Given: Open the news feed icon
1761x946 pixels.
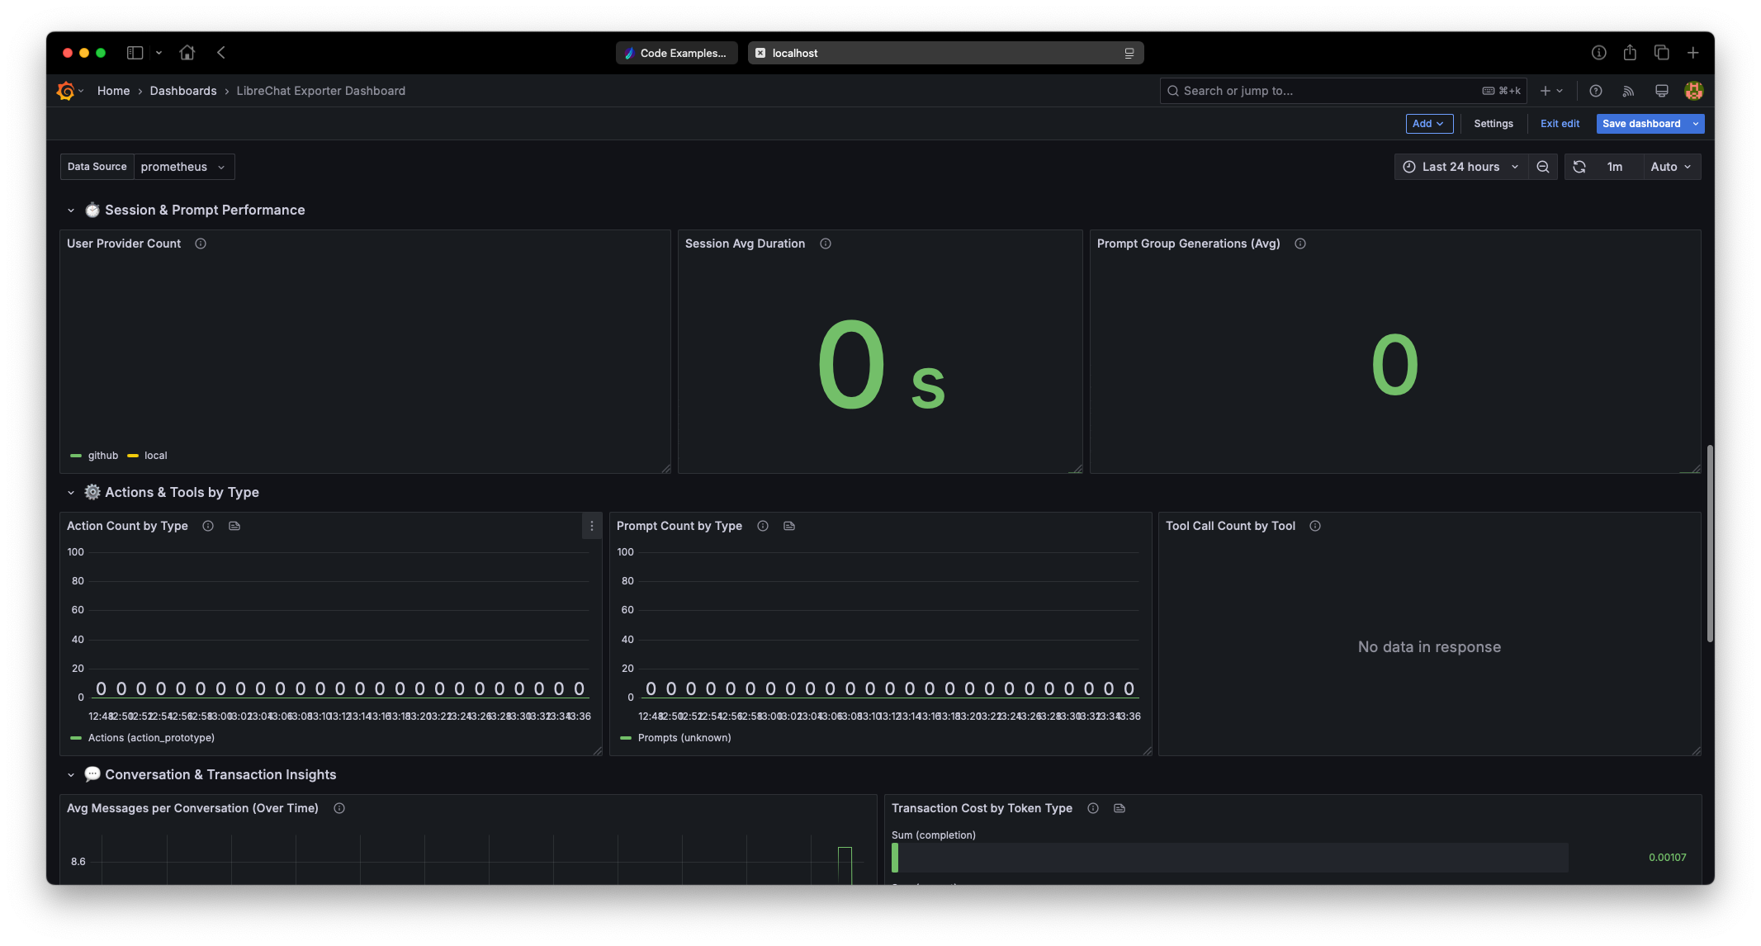Looking at the screenshot, I should click(x=1628, y=91).
